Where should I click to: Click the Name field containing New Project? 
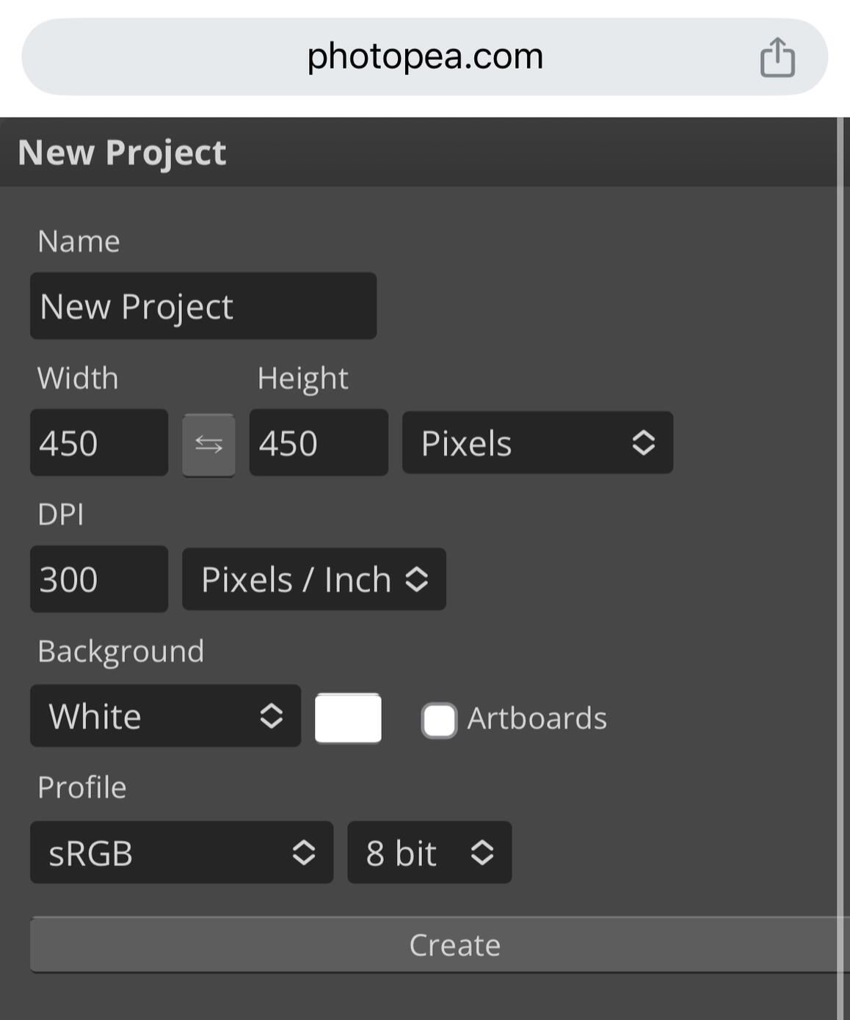coord(203,306)
